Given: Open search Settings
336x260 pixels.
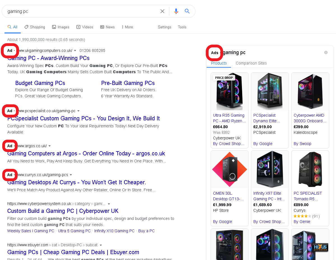Looking at the screenshot, I should (x=165, y=27).
